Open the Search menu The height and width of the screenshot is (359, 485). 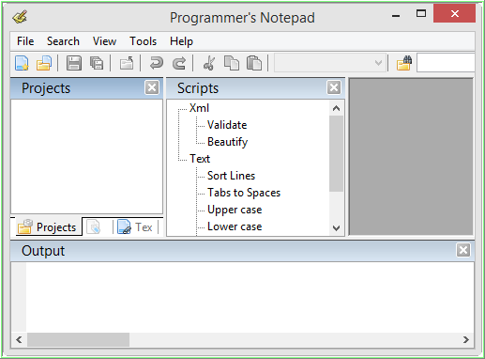[x=63, y=41]
